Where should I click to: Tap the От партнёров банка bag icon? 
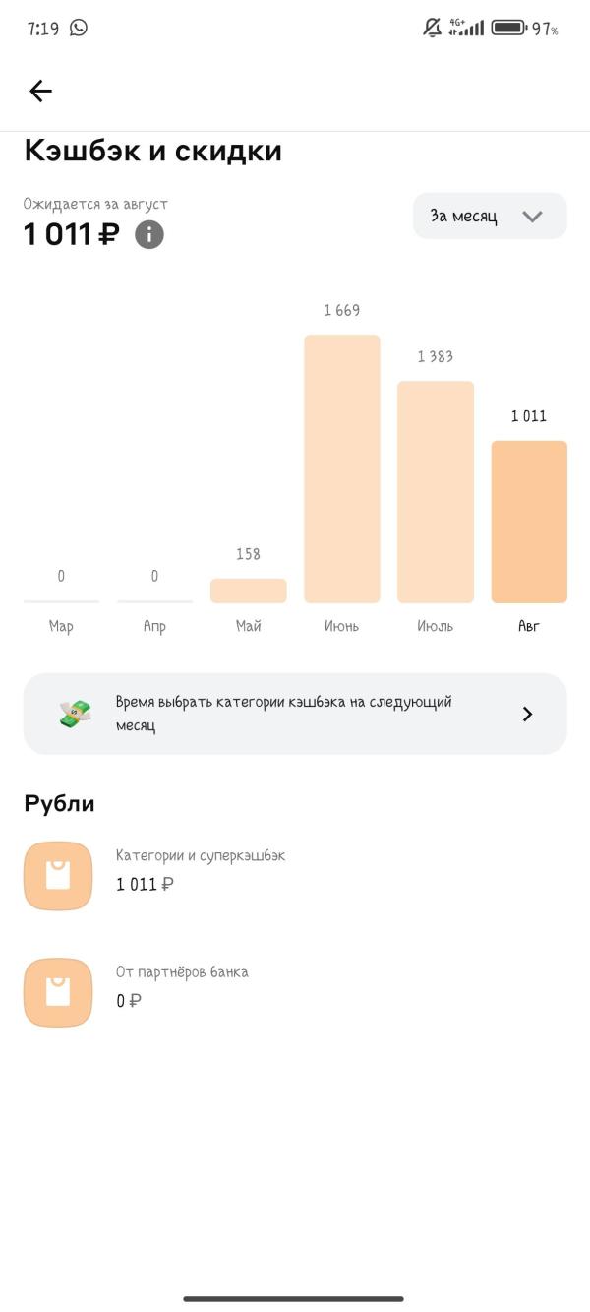(x=58, y=992)
